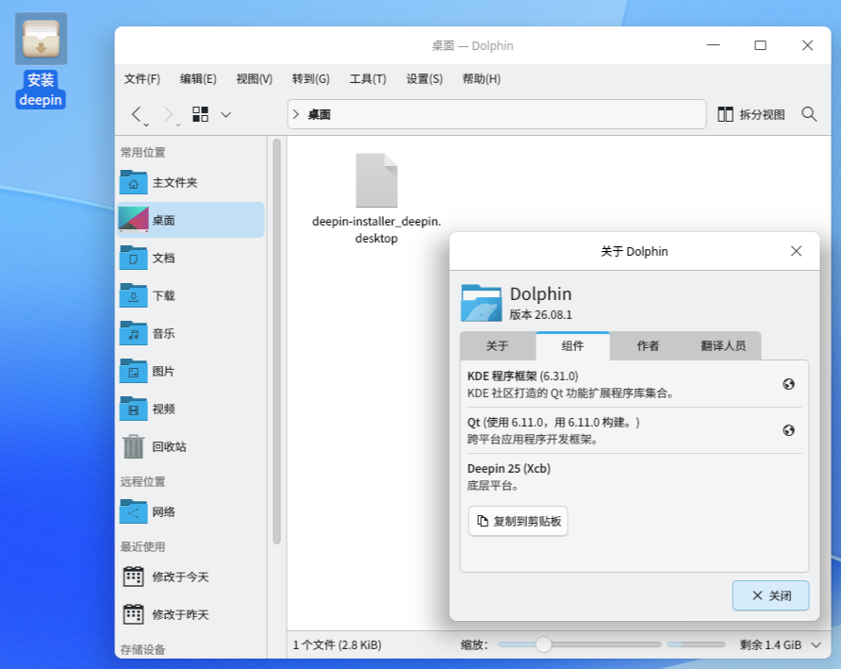
Task: Open 网络 network location in sidebar
Action: 191,511
